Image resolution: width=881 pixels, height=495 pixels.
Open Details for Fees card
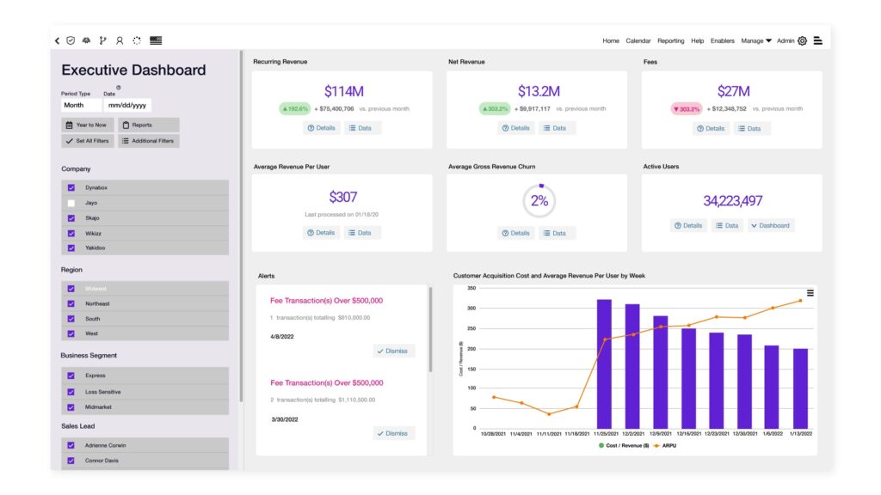711,129
